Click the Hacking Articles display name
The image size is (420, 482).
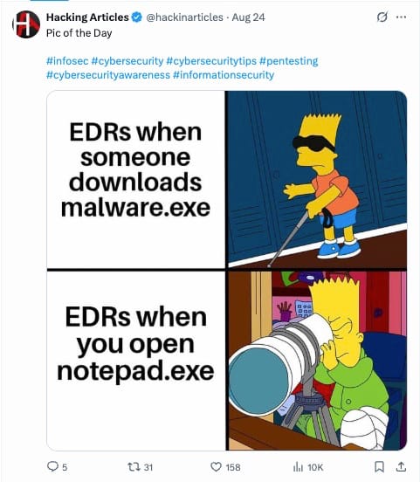(87, 17)
